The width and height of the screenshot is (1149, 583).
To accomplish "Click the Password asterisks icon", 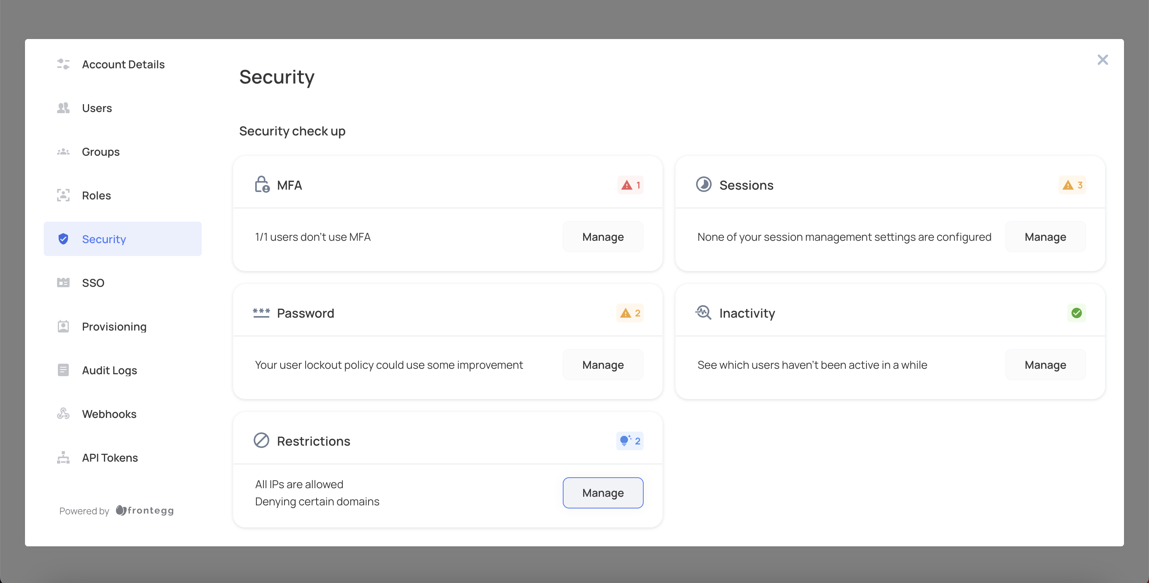I will click(261, 313).
